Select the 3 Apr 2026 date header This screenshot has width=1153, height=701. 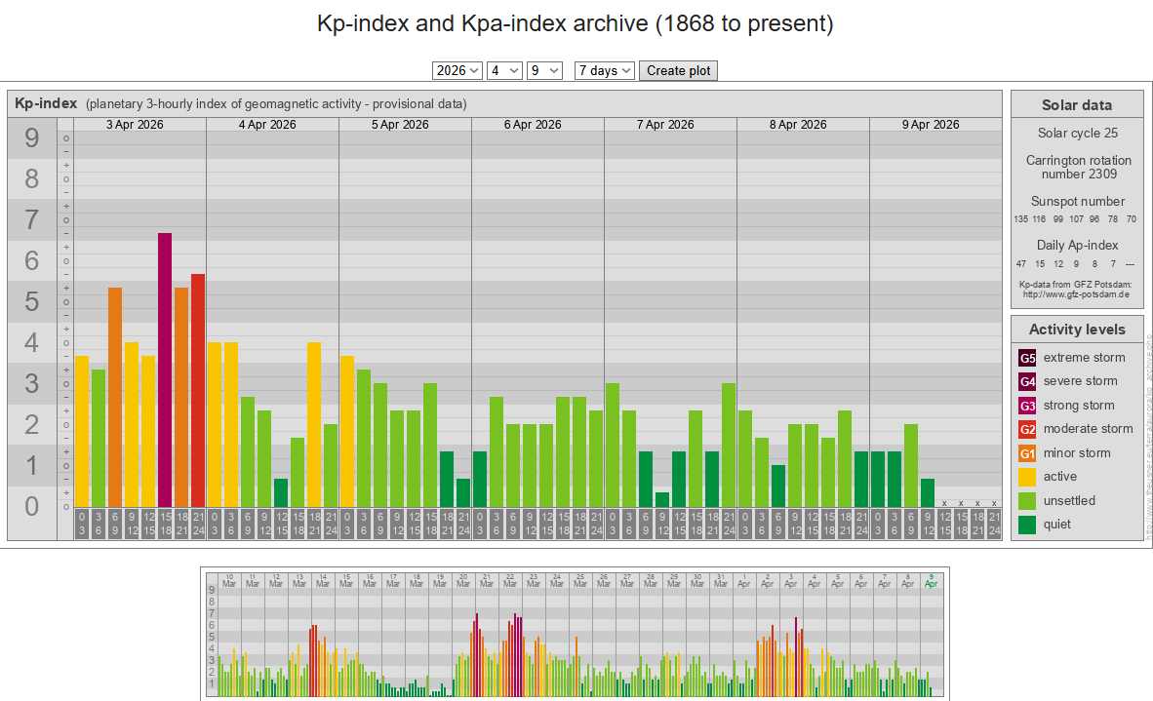click(135, 125)
